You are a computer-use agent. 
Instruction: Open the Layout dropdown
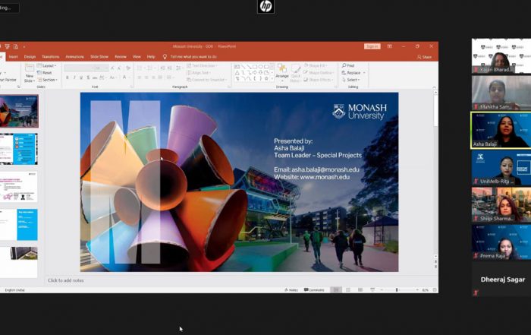pos(47,66)
